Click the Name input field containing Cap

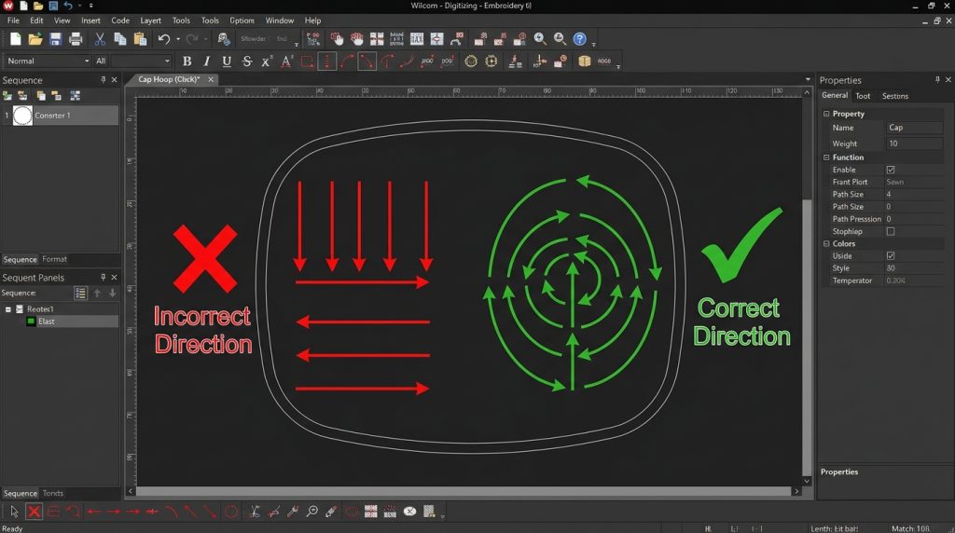click(913, 128)
